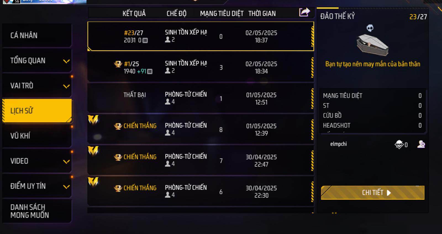This screenshot has width=442, height=234.
Task: Click the share icon above match list
Action: click(304, 12)
